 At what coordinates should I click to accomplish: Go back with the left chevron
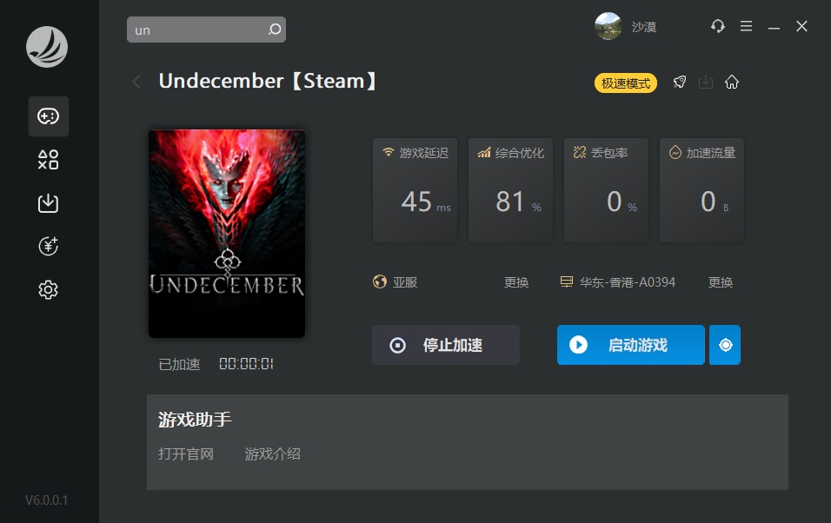(136, 82)
